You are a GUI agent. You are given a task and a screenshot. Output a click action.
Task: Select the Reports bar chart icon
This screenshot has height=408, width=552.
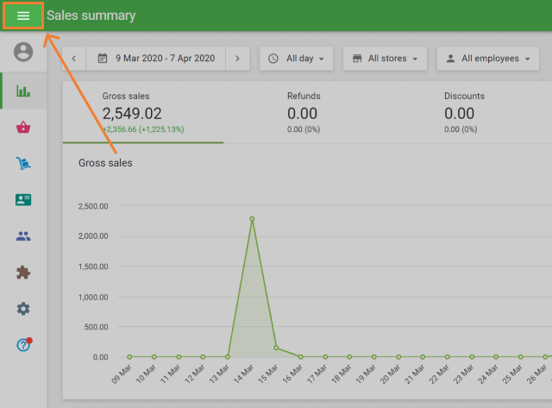(23, 91)
